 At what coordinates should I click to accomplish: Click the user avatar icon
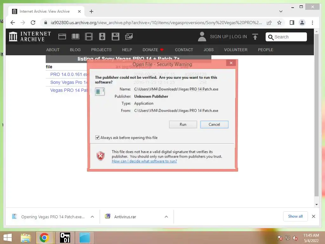pyautogui.click(x=202, y=37)
